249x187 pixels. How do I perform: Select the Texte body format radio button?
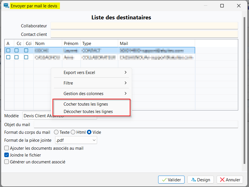[x=56, y=132]
